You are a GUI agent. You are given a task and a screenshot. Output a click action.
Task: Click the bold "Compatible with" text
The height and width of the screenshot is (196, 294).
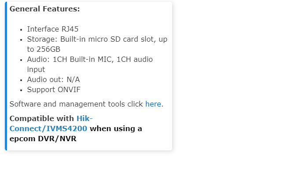[x=42, y=118]
